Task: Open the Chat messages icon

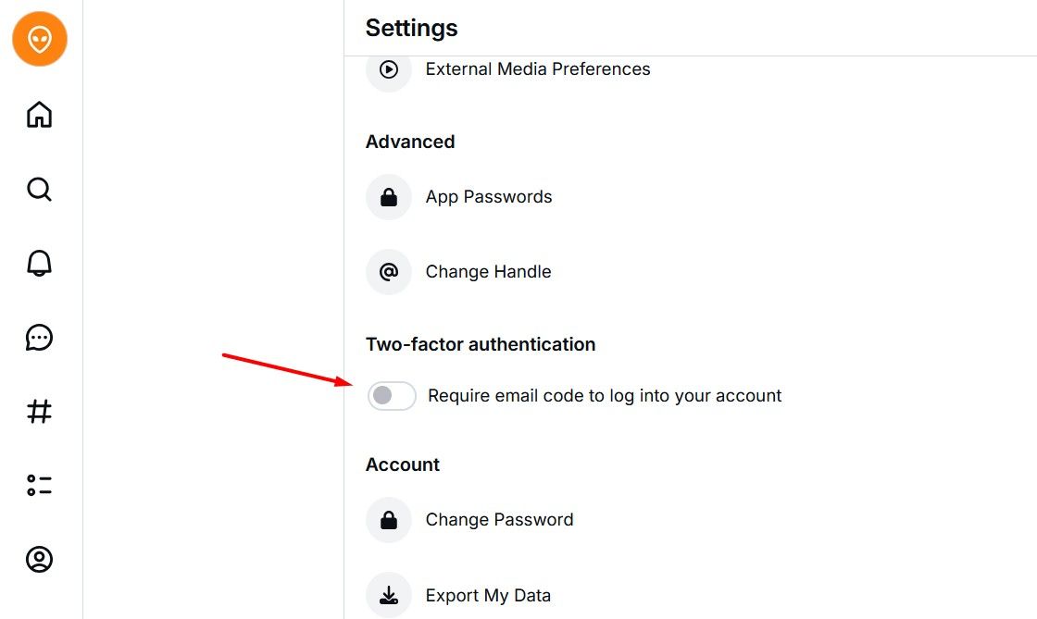Action: [x=40, y=338]
